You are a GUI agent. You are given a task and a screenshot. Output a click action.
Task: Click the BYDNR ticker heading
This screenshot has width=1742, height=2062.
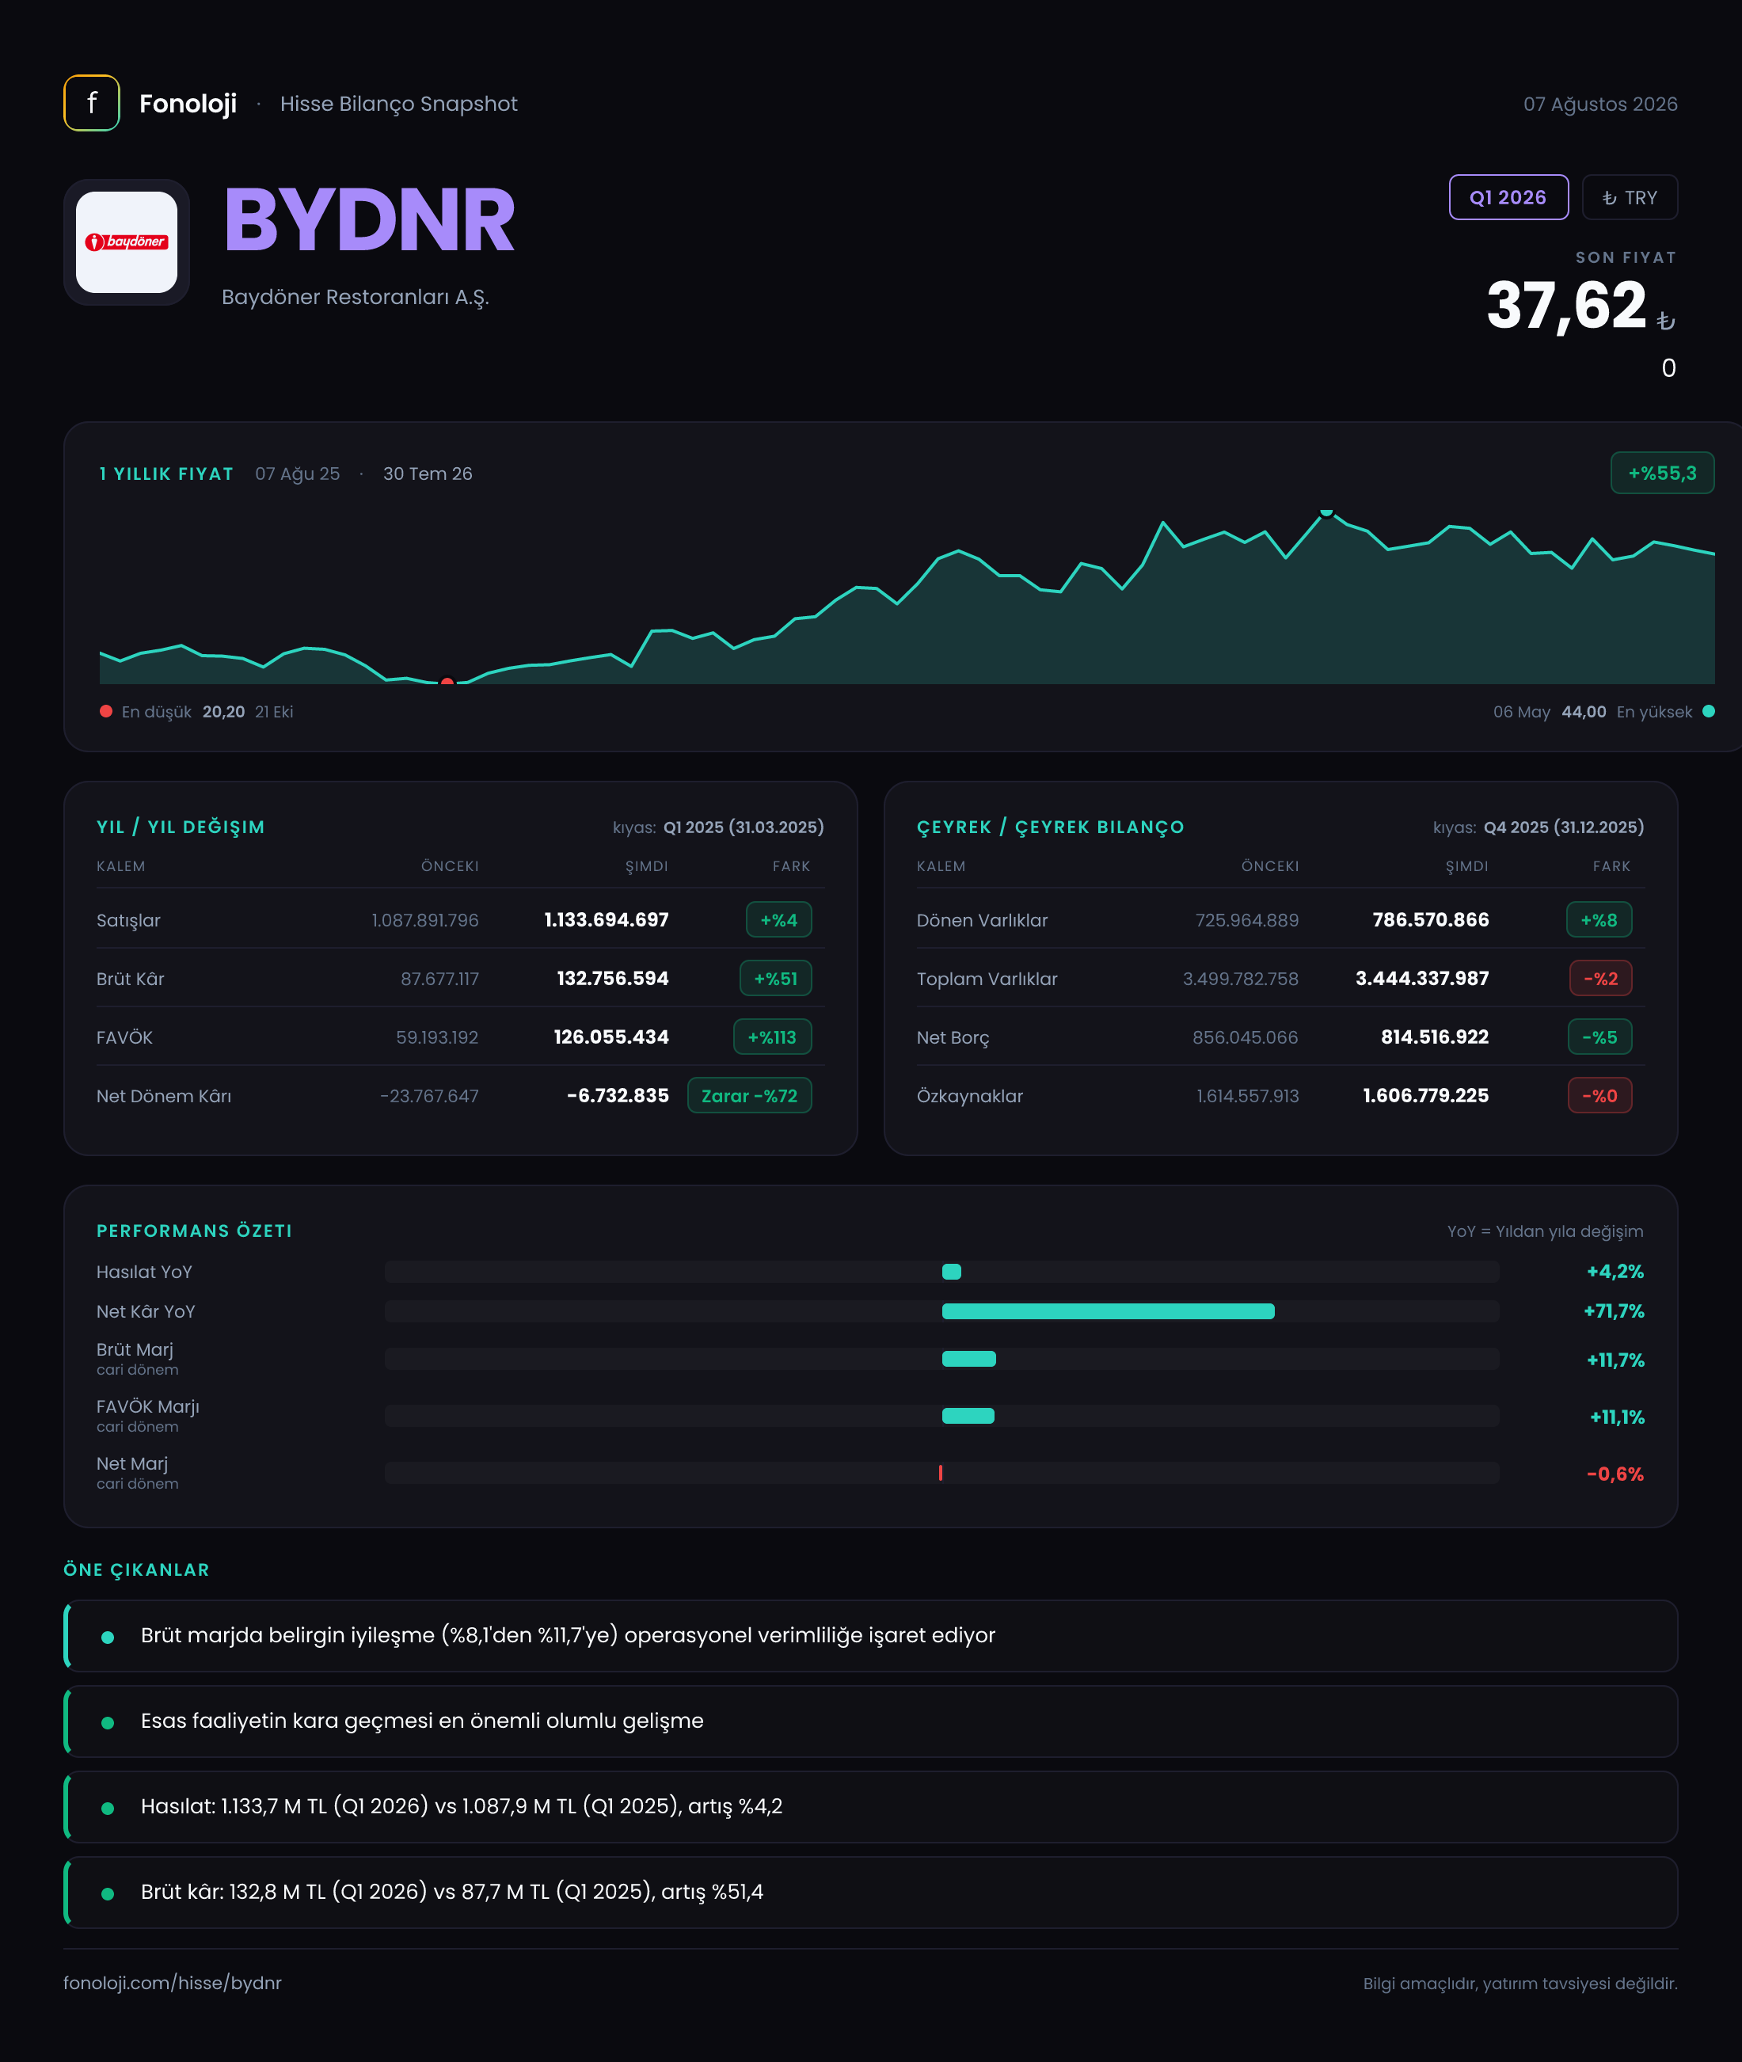(x=369, y=220)
